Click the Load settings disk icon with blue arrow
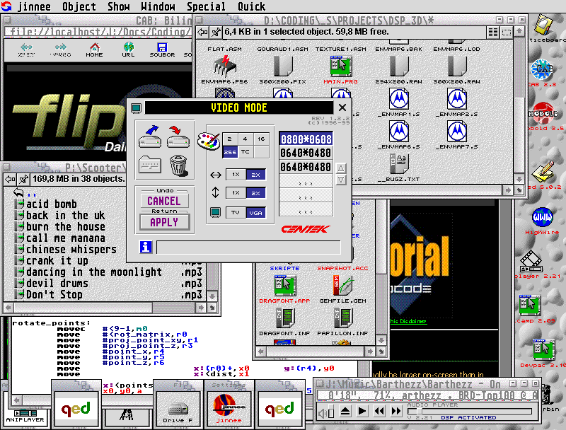The height and width of the screenshot is (430, 566). pos(150,136)
